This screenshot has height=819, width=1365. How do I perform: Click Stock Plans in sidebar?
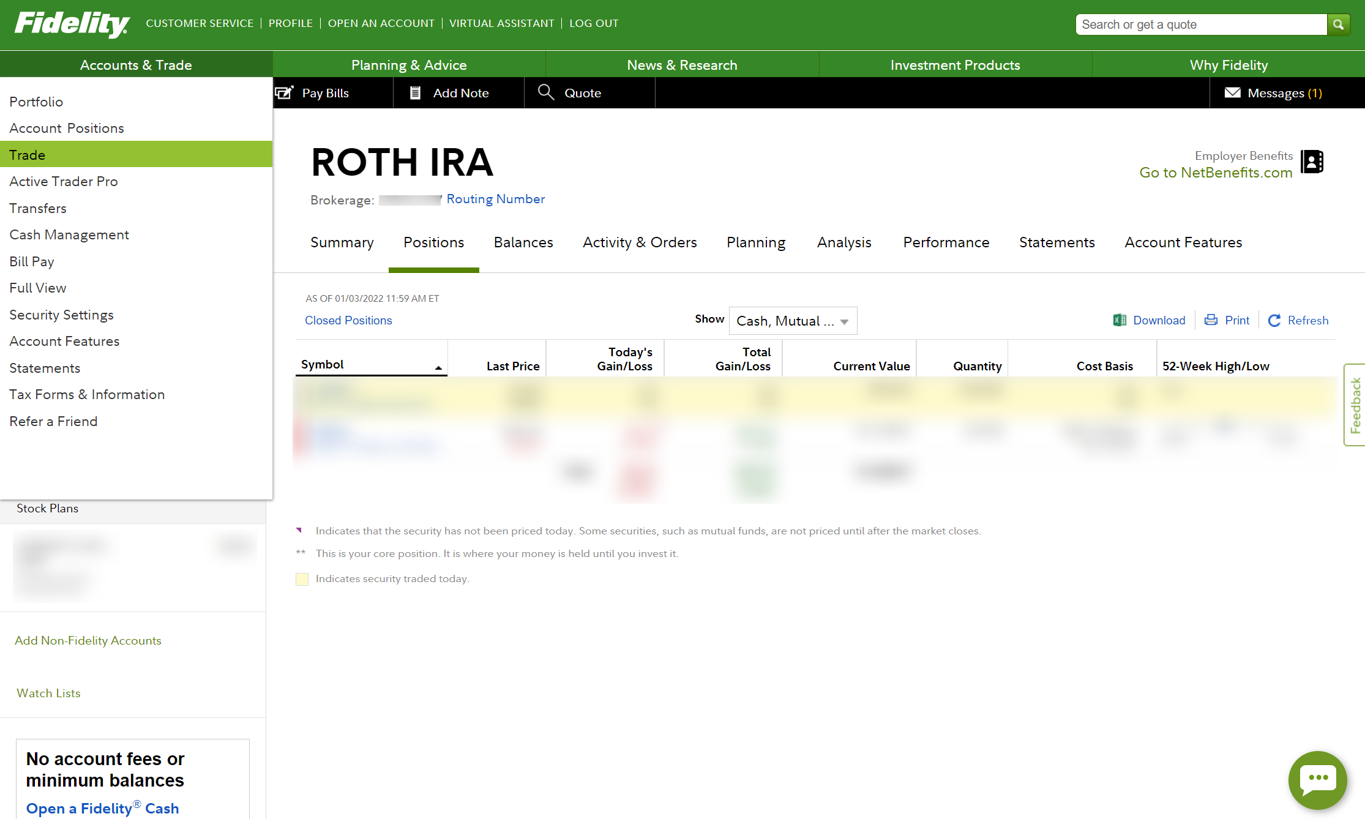(x=47, y=508)
